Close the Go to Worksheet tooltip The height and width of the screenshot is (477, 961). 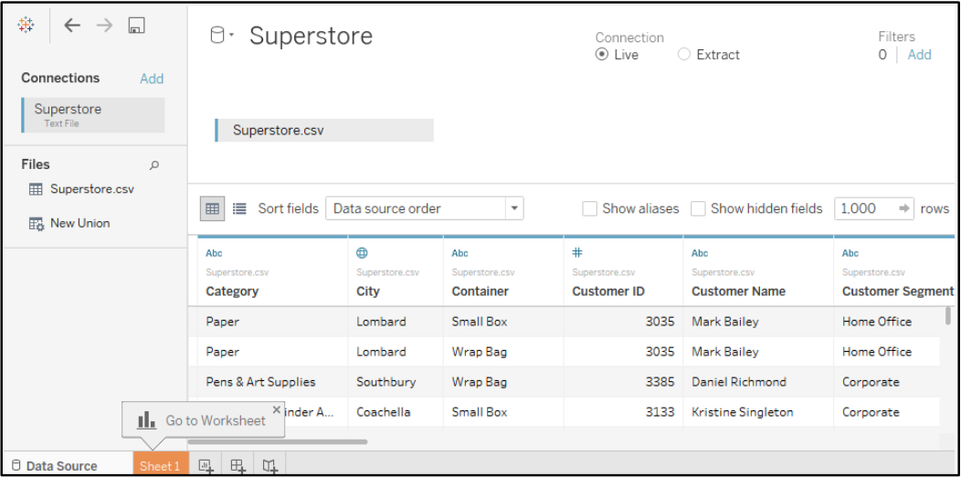tap(277, 409)
